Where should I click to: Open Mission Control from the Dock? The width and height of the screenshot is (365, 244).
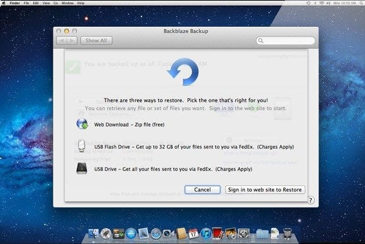coord(118,234)
